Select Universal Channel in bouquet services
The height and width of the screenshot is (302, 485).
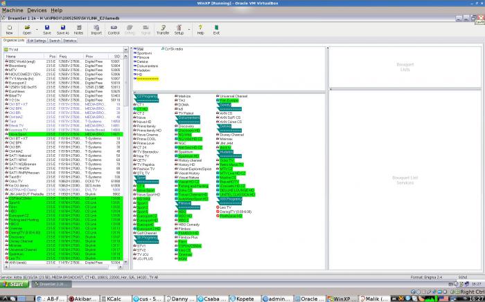click(232, 96)
